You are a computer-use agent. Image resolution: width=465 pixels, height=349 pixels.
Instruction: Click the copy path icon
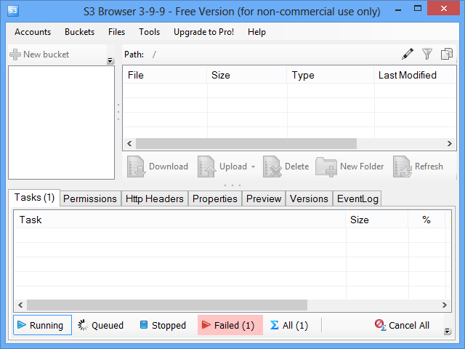(447, 54)
